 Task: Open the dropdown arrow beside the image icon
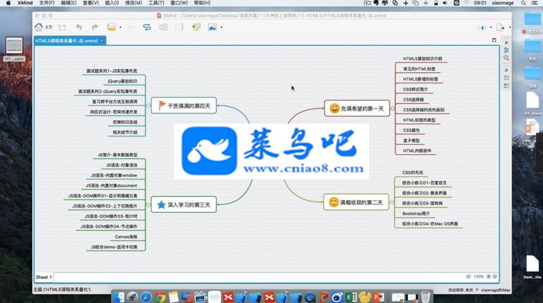221,28
